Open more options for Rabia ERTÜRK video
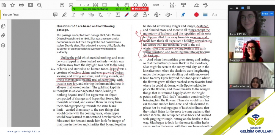The width and height of the screenshot is (275, 135). (271, 14)
